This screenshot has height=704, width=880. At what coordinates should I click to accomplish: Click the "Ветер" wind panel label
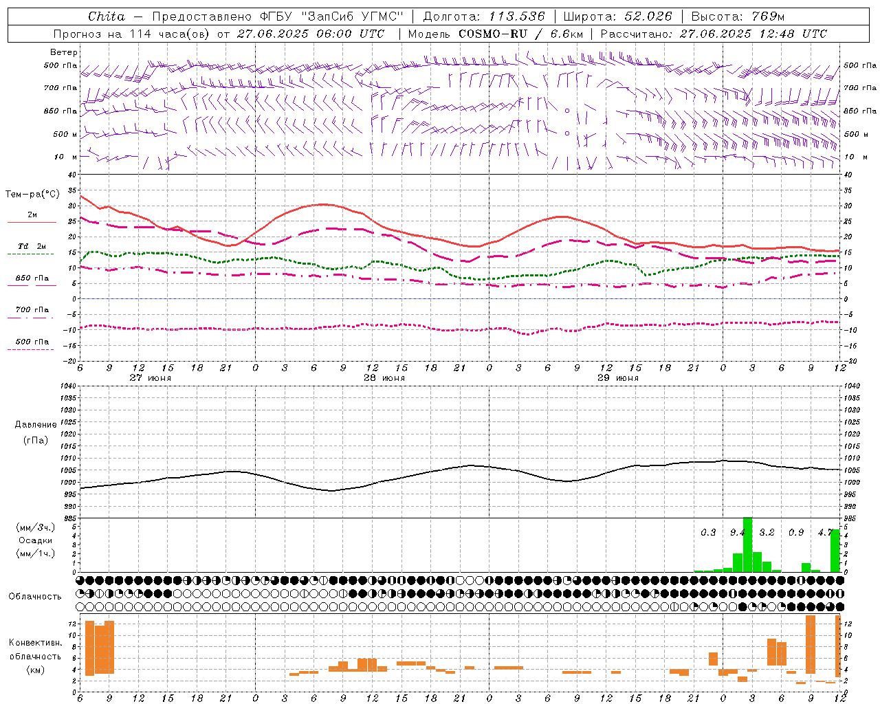64,52
